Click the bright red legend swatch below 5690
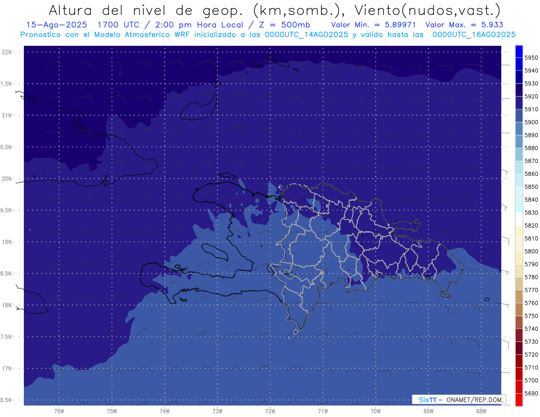This screenshot has width=540, height=417. tap(519, 399)
